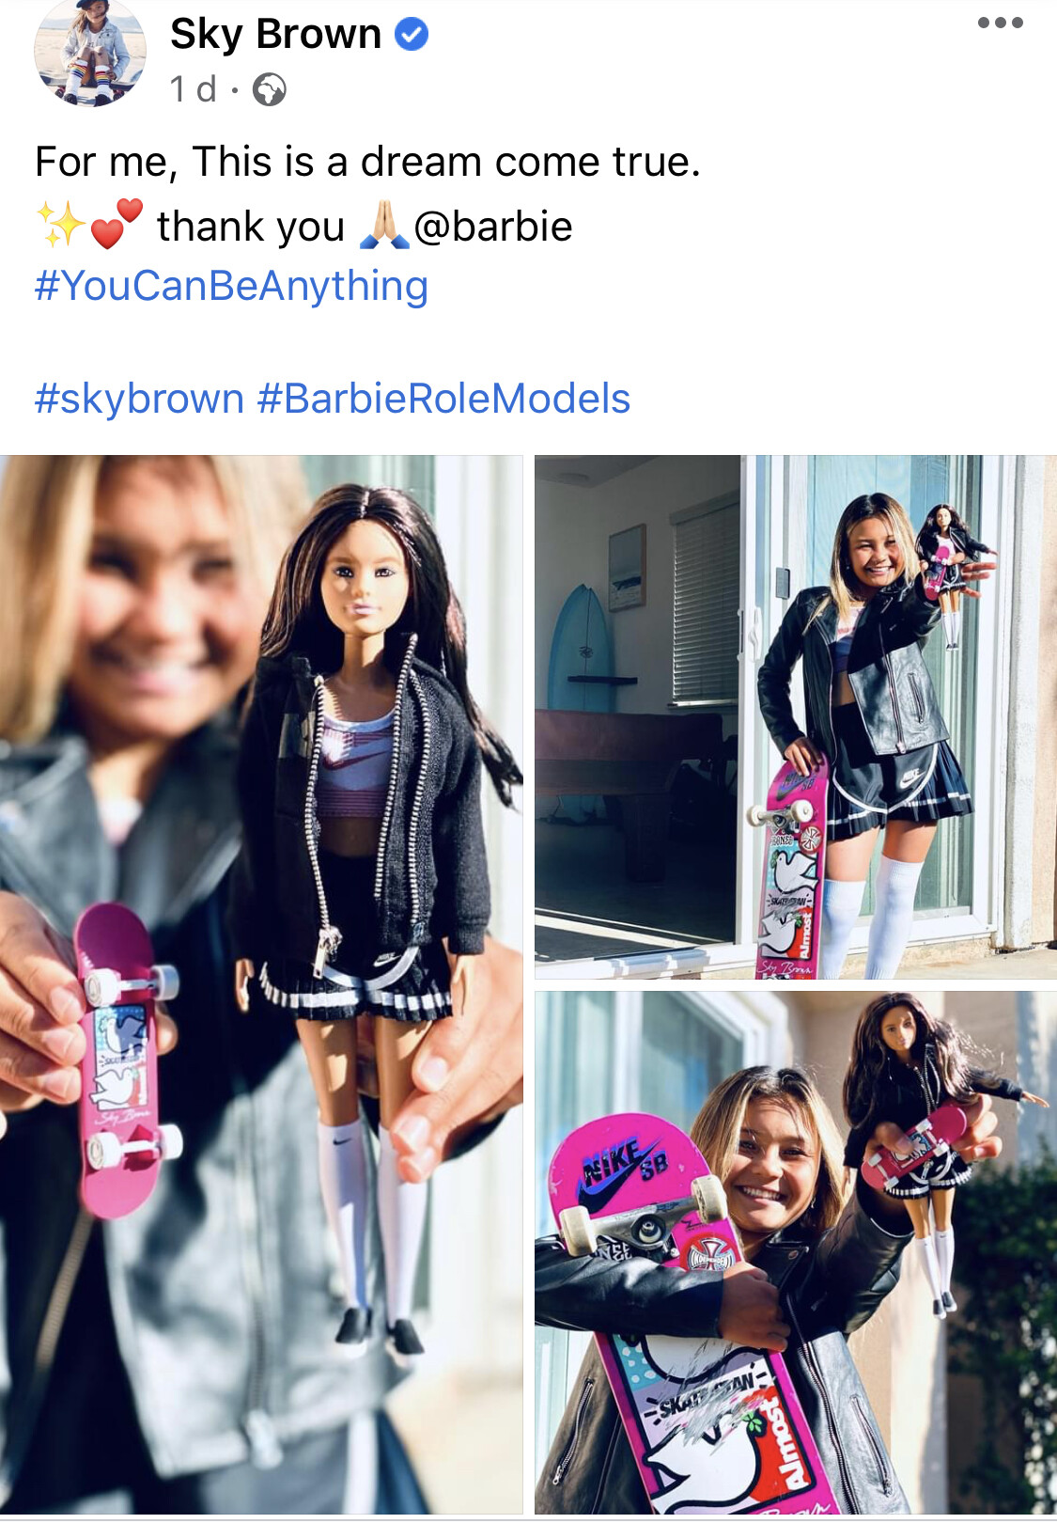Screen dimensions: 1057x1523
Task: Tap the sparkles emoji in caption
Action: click(x=61, y=226)
